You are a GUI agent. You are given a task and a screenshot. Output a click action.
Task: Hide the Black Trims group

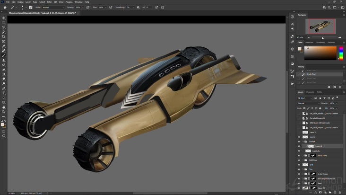[x=299, y=155]
